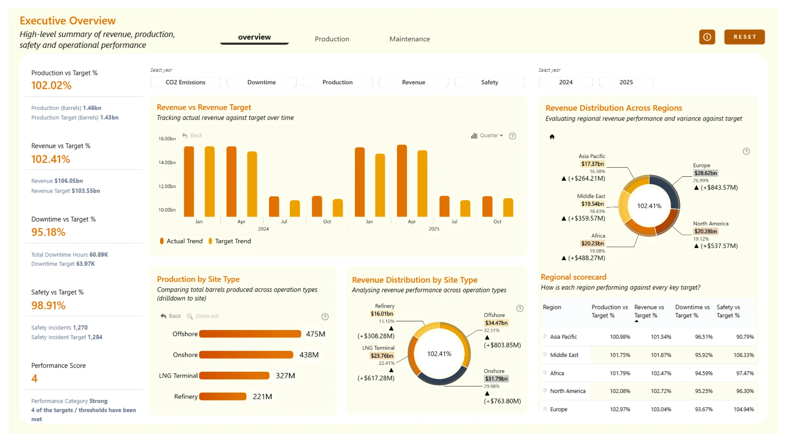Viewport: 787px width, 443px height.
Task: Click the RESET button
Action: [x=744, y=37]
